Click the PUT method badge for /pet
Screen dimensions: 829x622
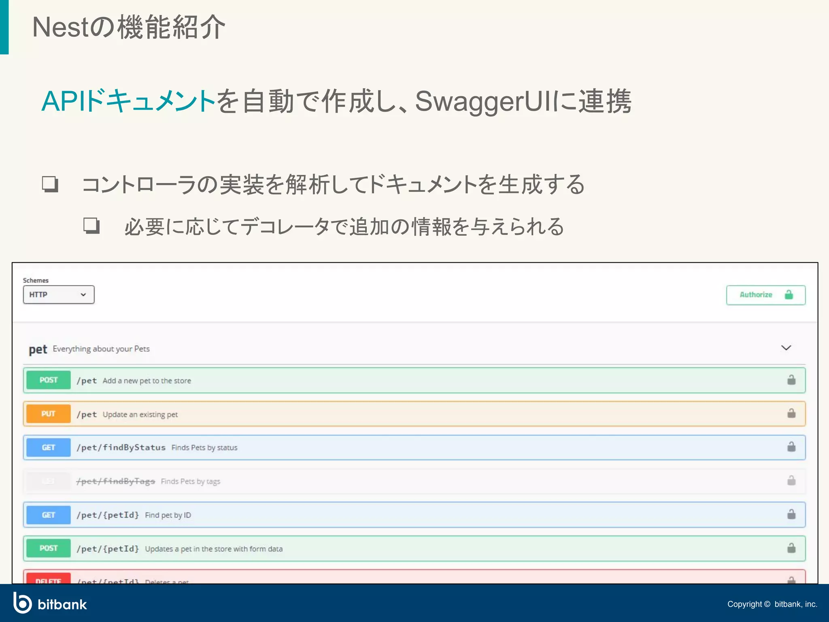49,413
